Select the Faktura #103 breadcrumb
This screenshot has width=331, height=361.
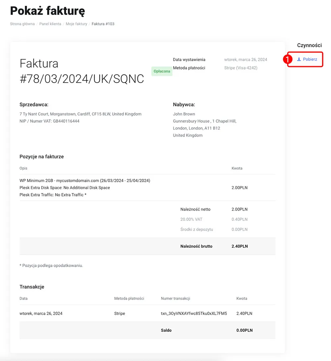tap(103, 24)
